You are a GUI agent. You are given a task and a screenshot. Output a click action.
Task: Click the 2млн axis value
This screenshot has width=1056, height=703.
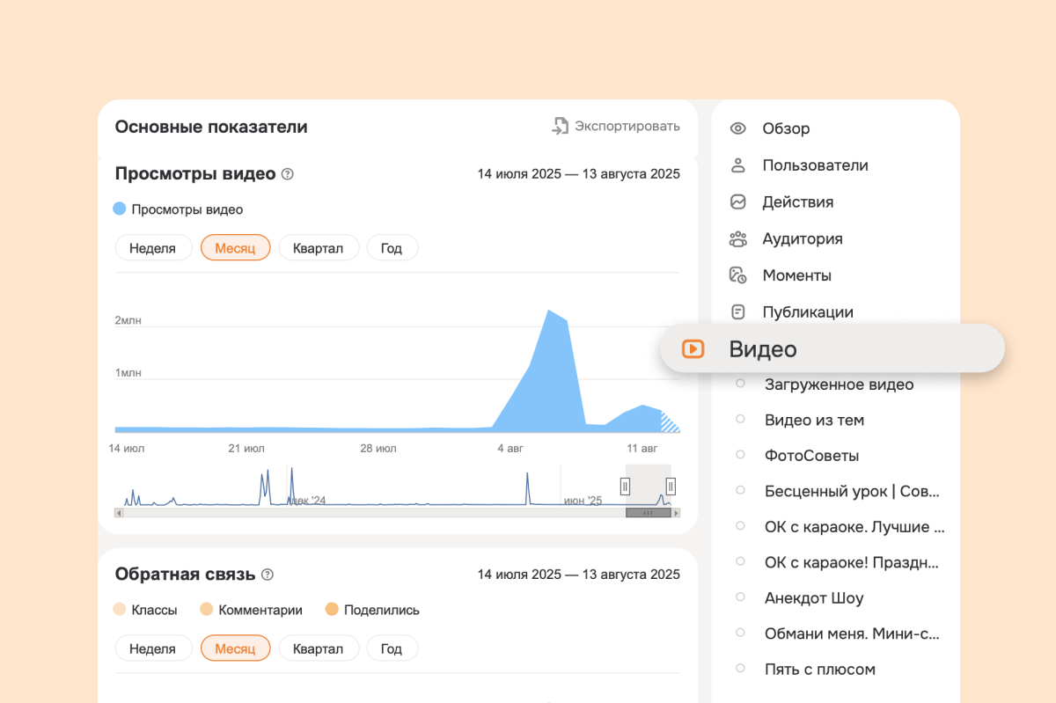click(x=128, y=320)
